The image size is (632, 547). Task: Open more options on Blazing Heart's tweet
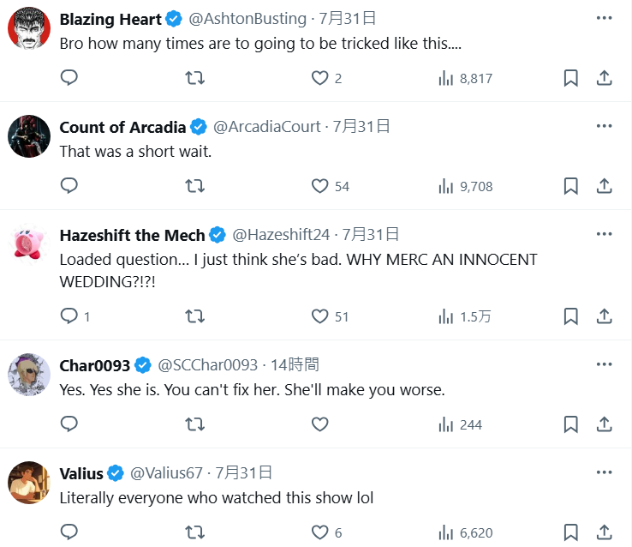(604, 18)
